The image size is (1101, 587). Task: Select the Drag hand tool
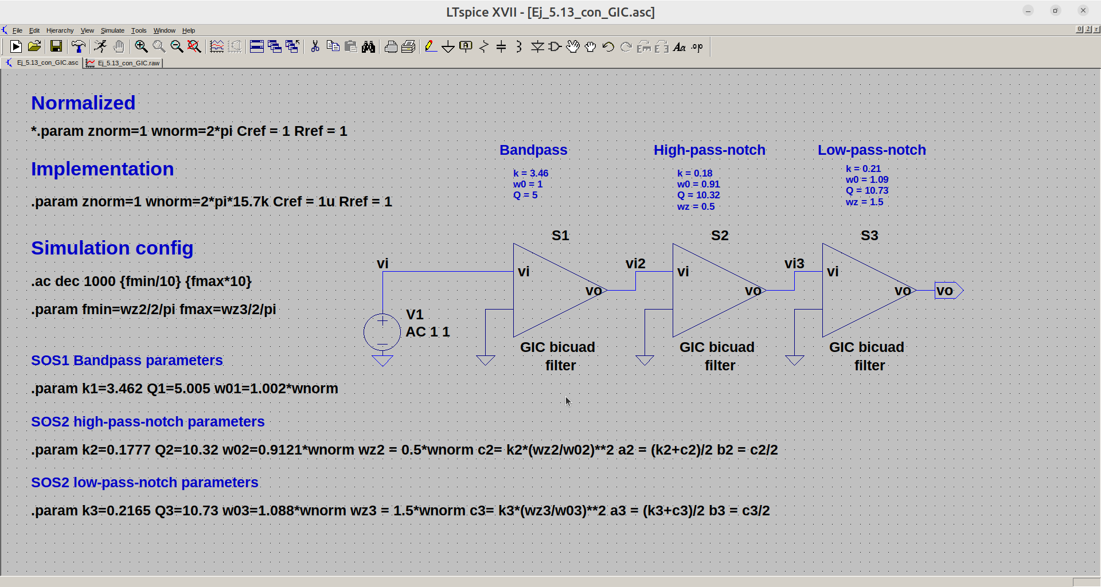[591, 47]
